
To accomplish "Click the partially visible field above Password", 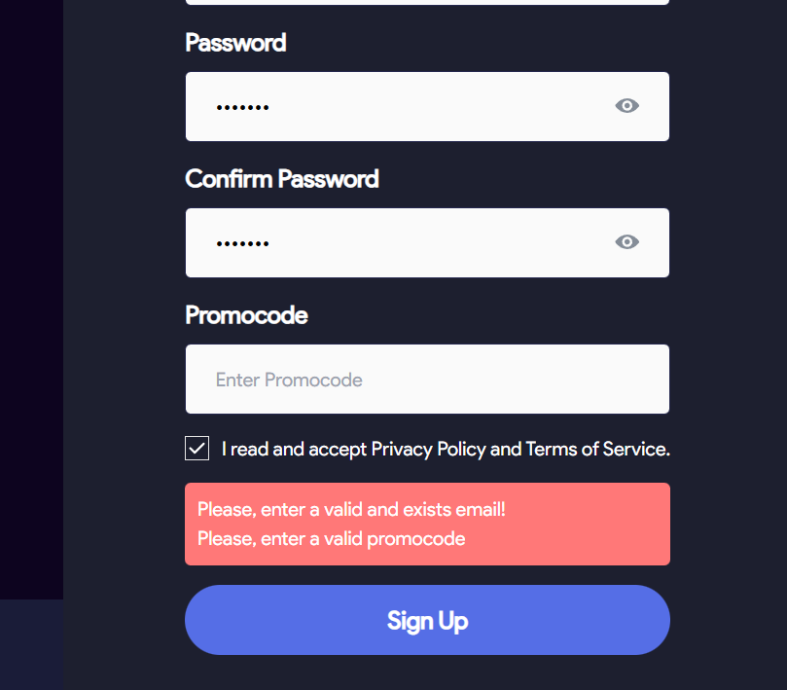I will pyautogui.click(x=427, y=2).
